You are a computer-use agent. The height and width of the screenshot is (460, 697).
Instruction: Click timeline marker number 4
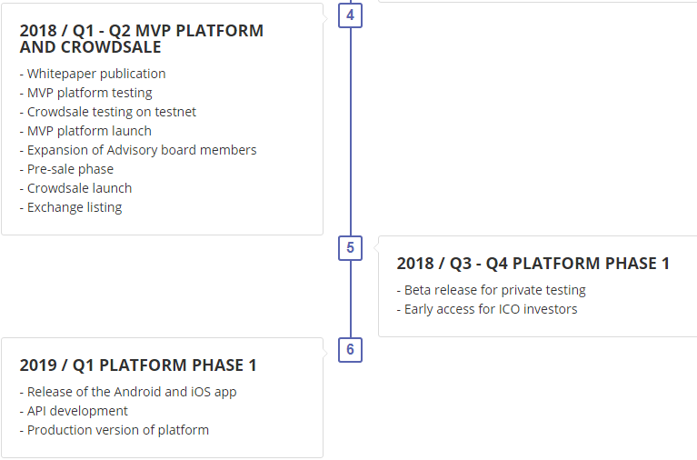350,15
